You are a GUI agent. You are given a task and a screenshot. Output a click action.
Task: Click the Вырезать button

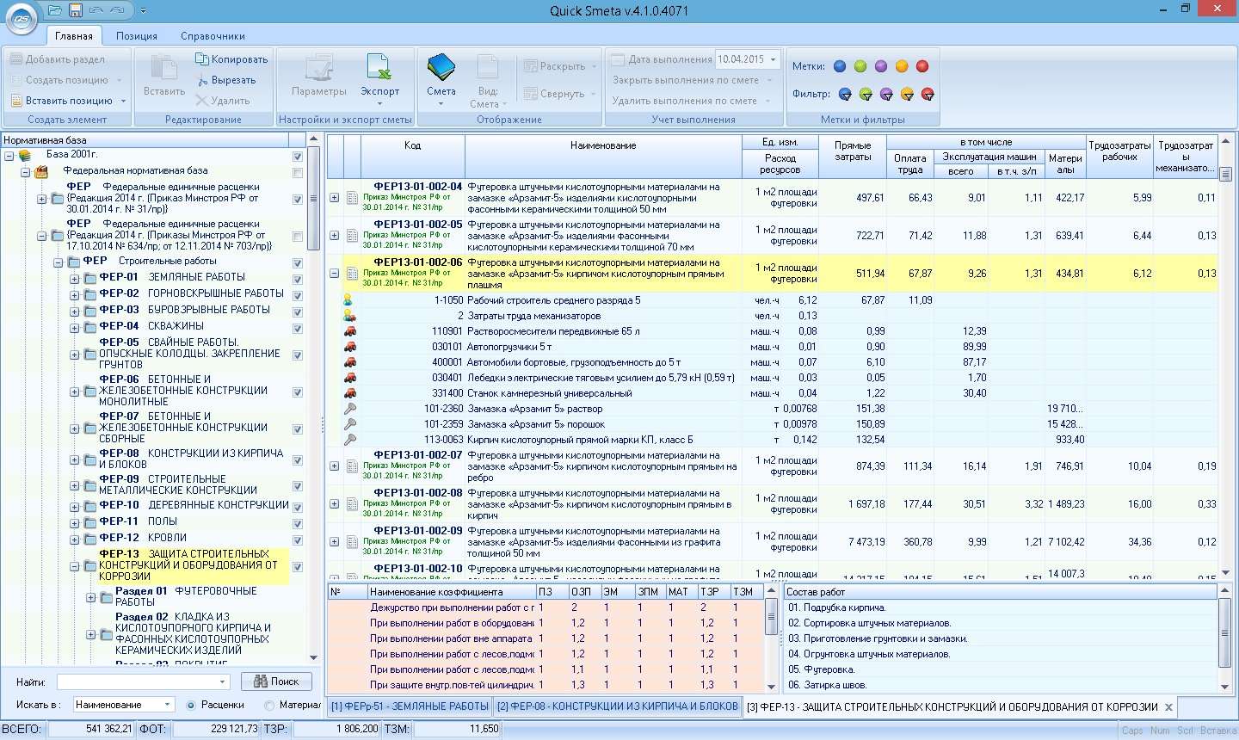[225, 80]
